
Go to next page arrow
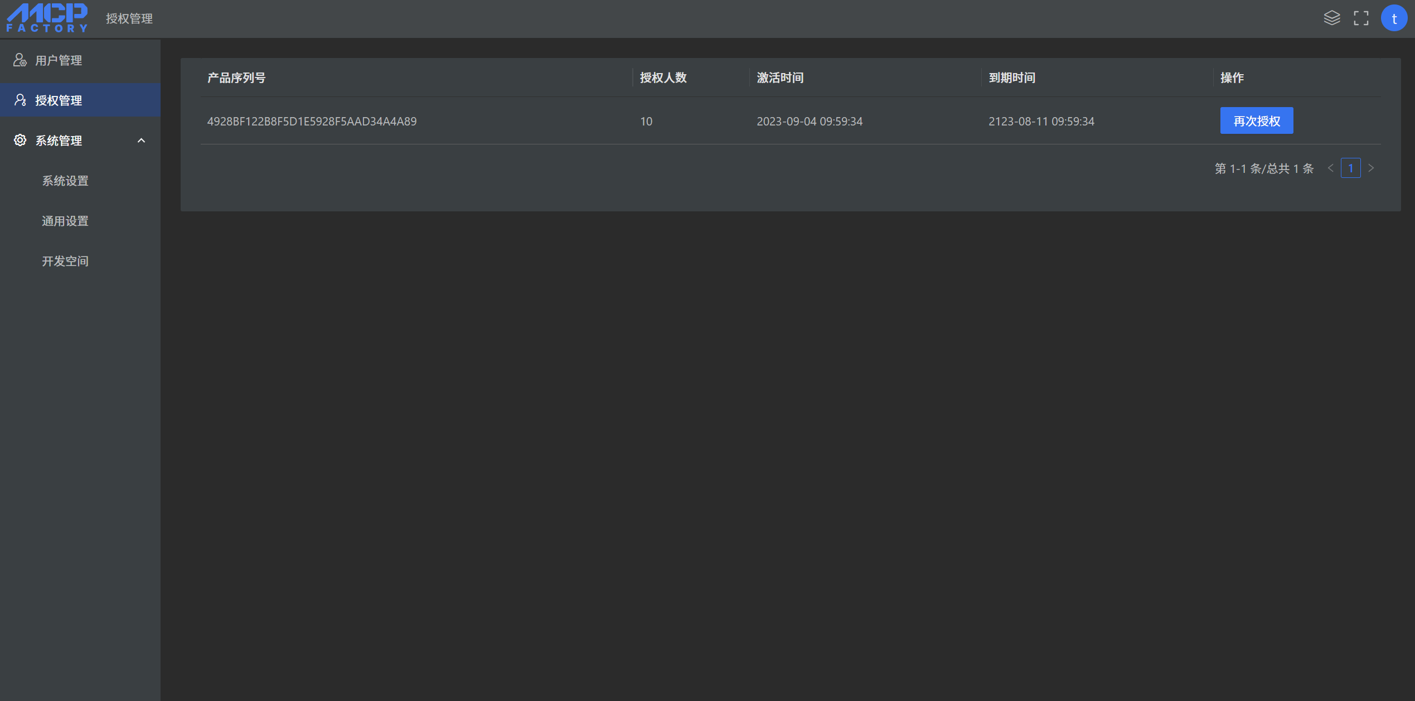click(1371, 168)
